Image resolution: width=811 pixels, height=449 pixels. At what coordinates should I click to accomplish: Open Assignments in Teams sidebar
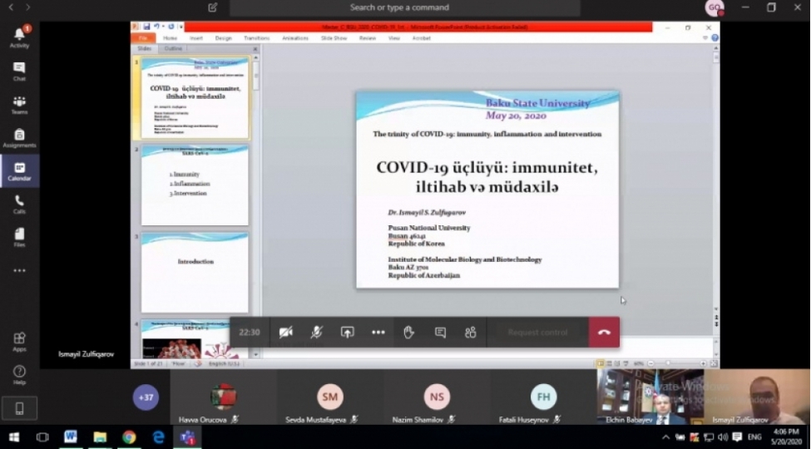19,138
